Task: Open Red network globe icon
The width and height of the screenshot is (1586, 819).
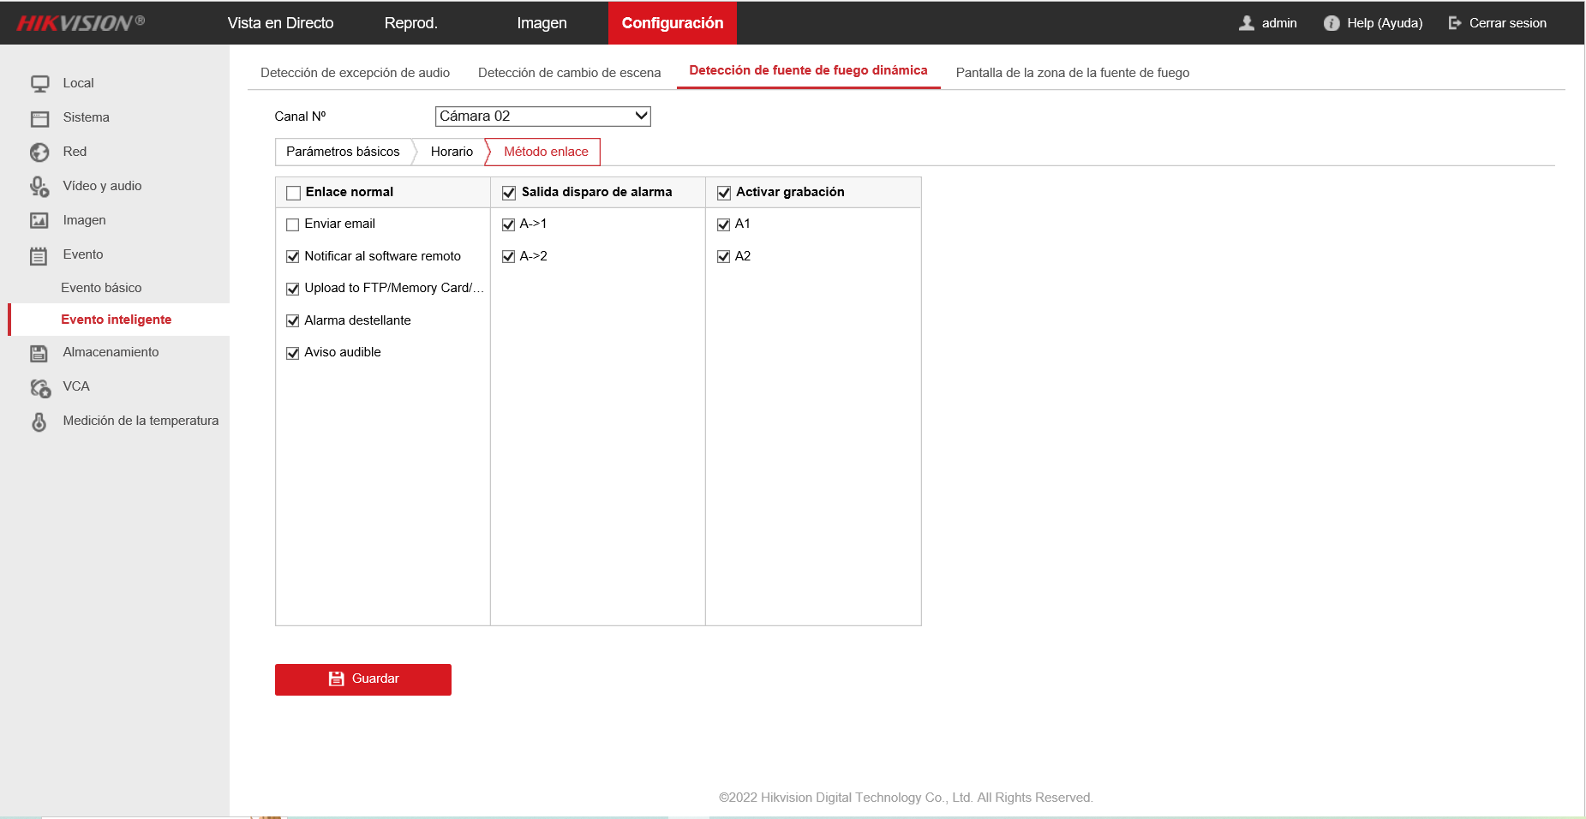Action: click(x=39, y=152)
